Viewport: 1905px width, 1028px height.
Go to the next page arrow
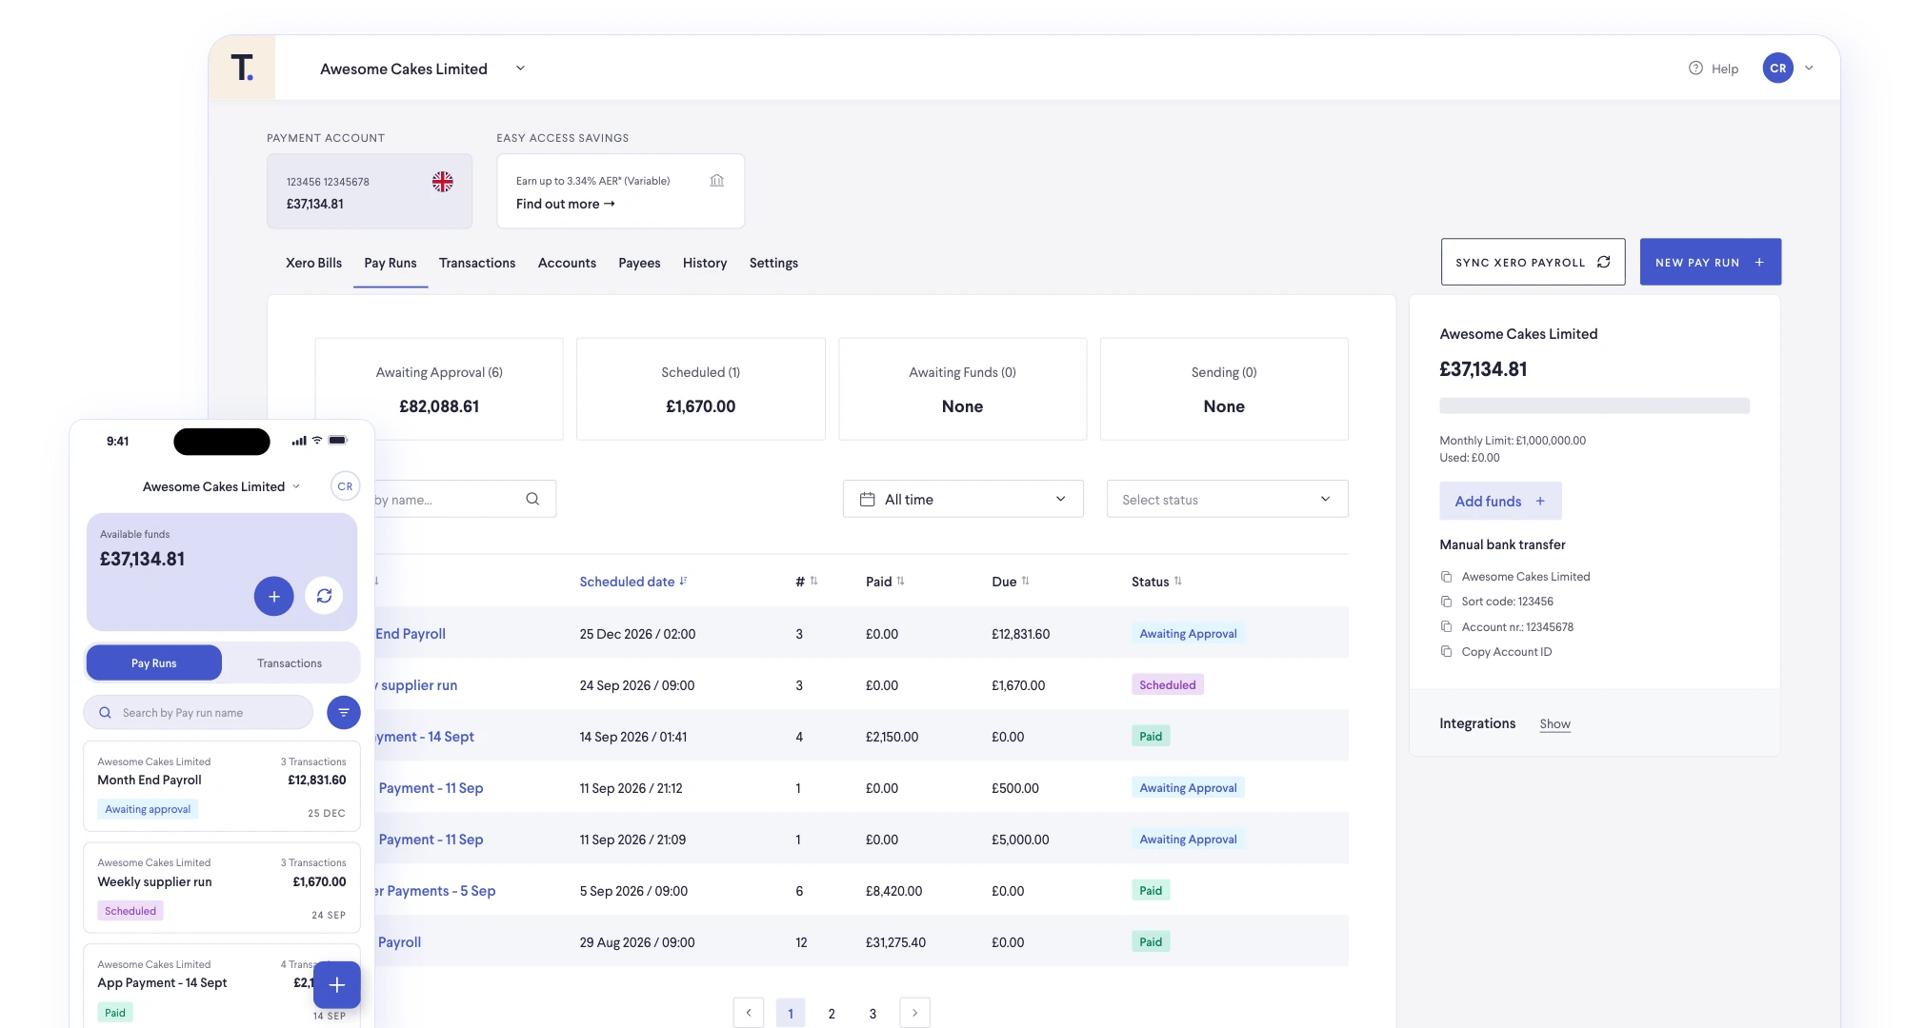coord(914,1013)
